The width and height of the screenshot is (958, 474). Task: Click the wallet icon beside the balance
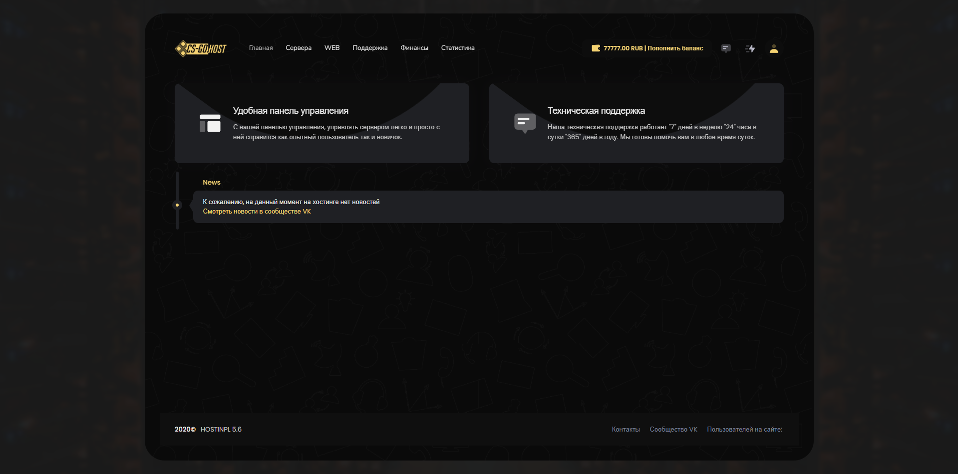[x=596, y=48]
